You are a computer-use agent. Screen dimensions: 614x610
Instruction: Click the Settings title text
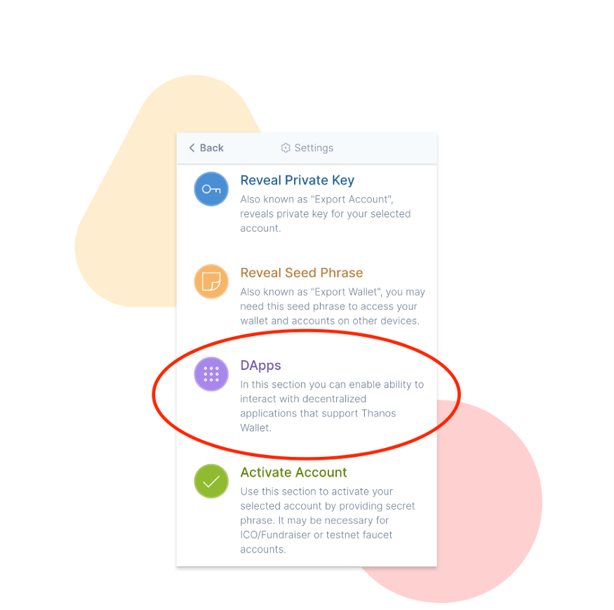314,147
